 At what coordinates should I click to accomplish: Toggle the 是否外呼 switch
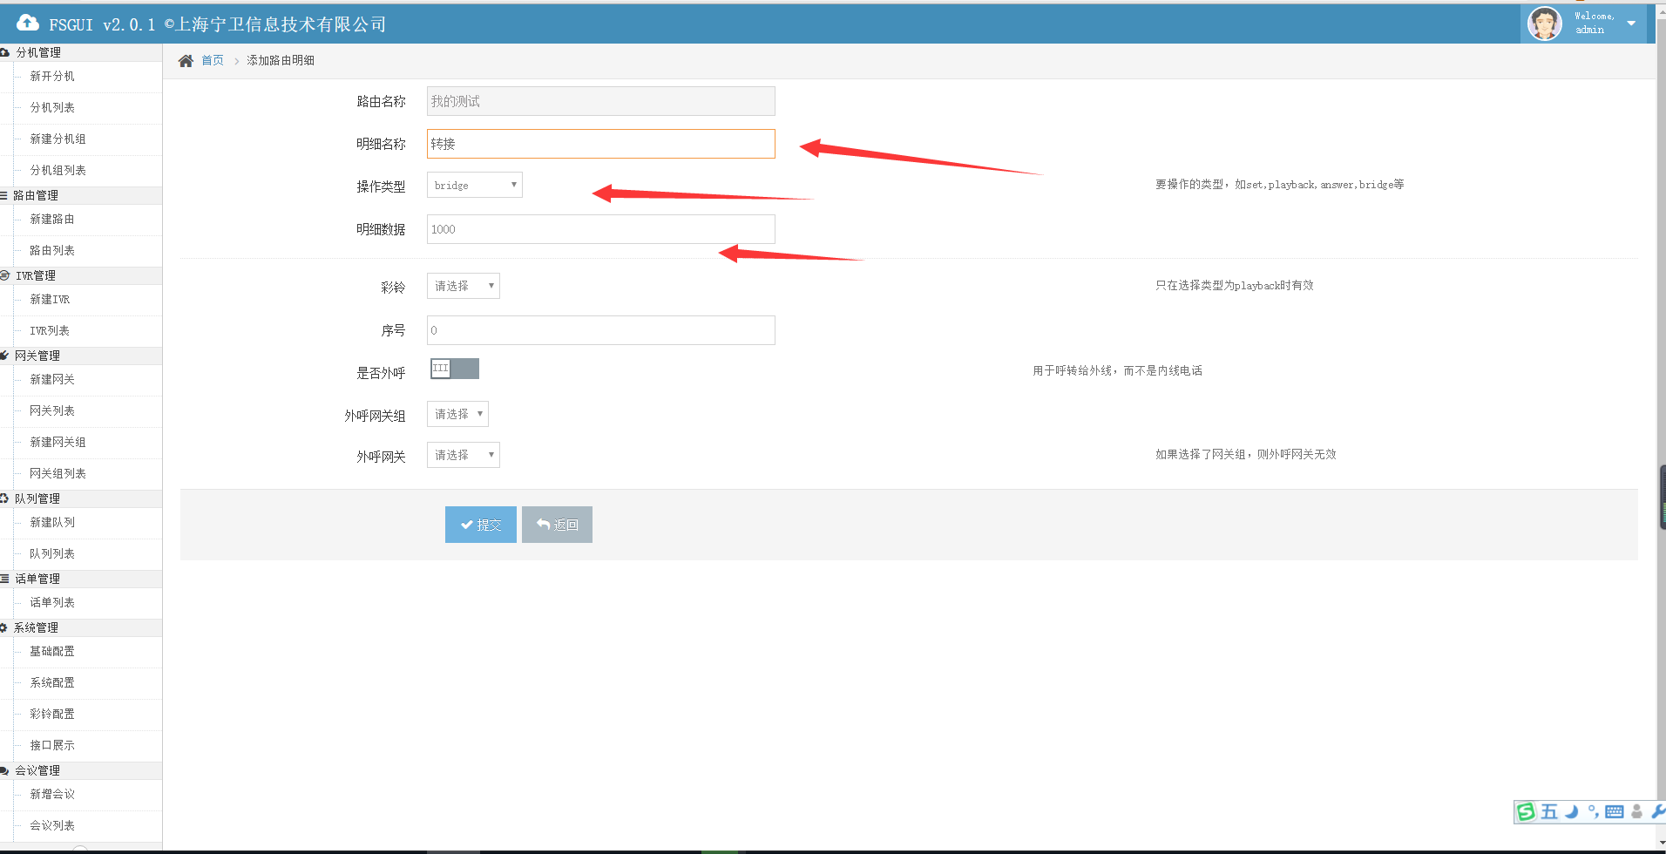454,369
